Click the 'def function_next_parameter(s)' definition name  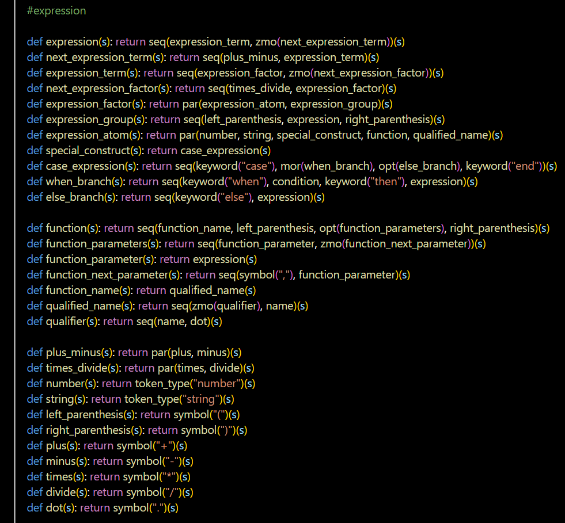coord(107,274)
